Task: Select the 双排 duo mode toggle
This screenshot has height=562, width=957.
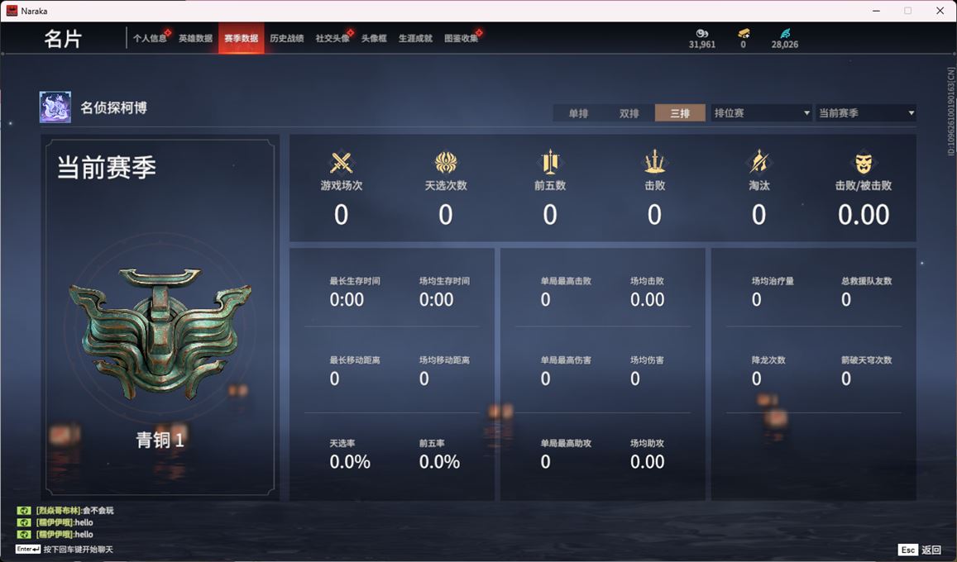Action: (x=629, y=112)
